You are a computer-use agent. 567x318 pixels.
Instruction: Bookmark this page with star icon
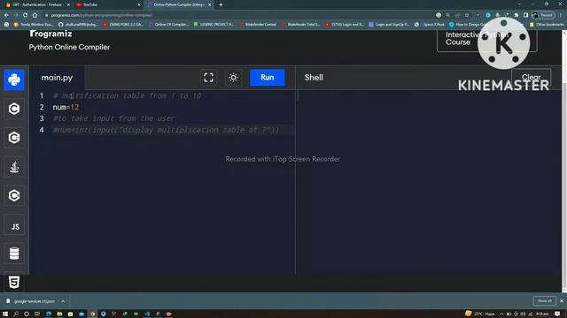click(467, 15)
